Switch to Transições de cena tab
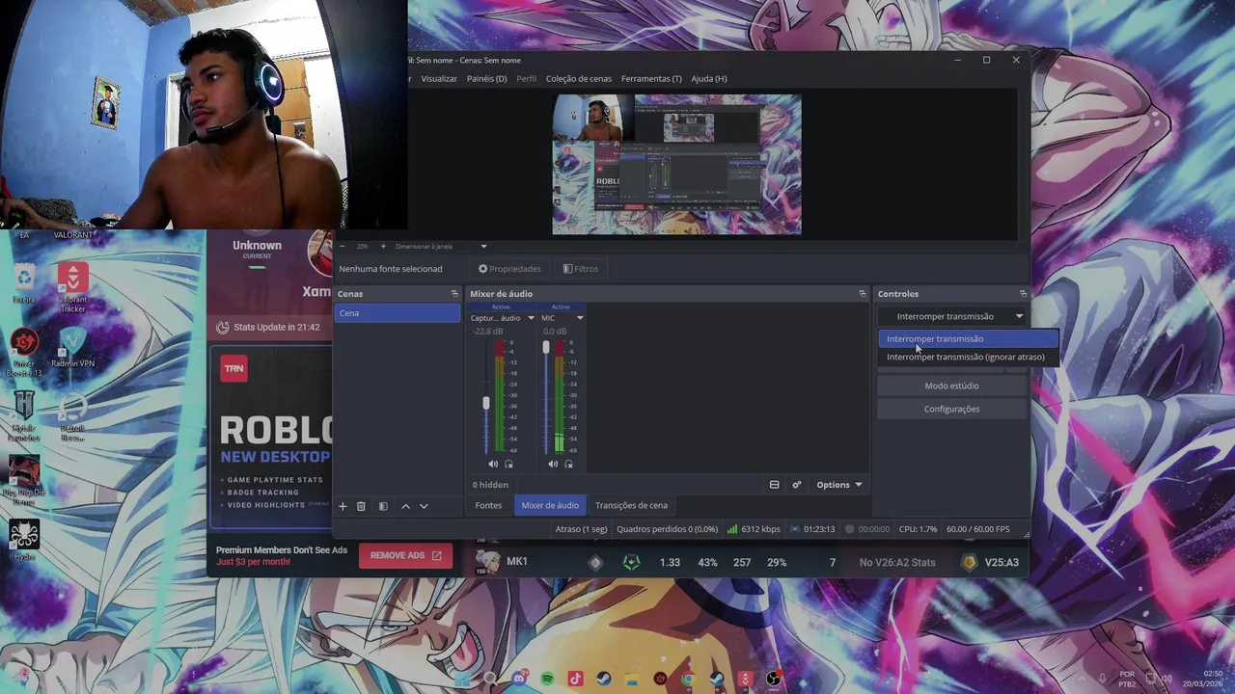This screenshot has width=1235, height=694. (x=631, y=505)
